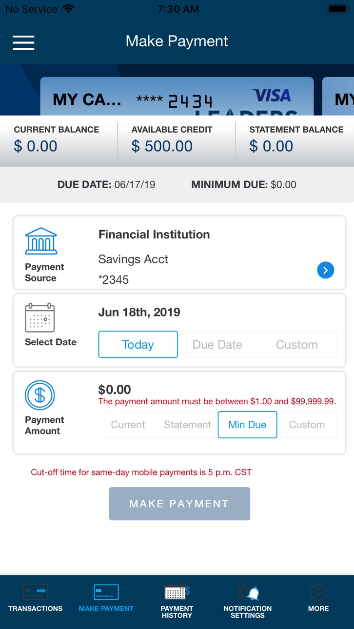The height and width of the screenshot is (629, 354).
Task: Tap the dollar sign Payment Amount icon
Action: (40, 395)
